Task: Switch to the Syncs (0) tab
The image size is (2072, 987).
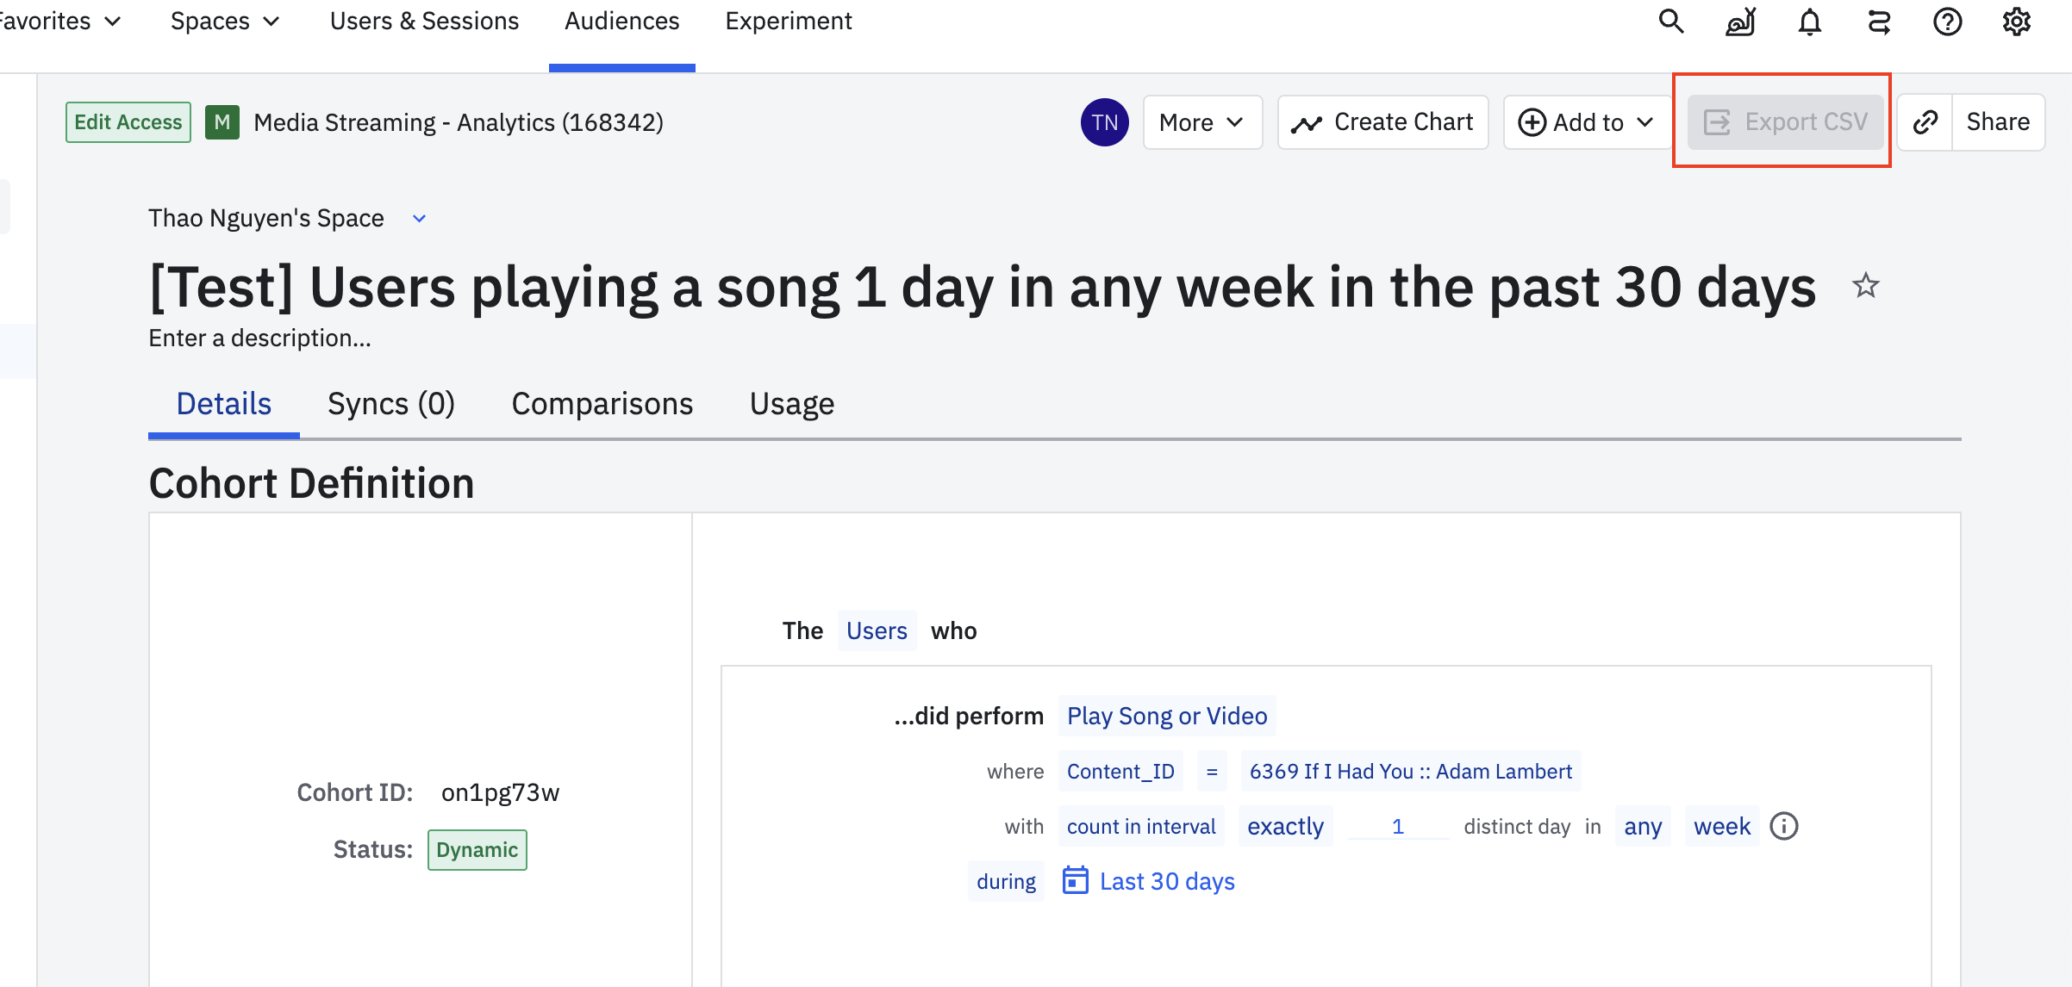Action: click(390, 404)
